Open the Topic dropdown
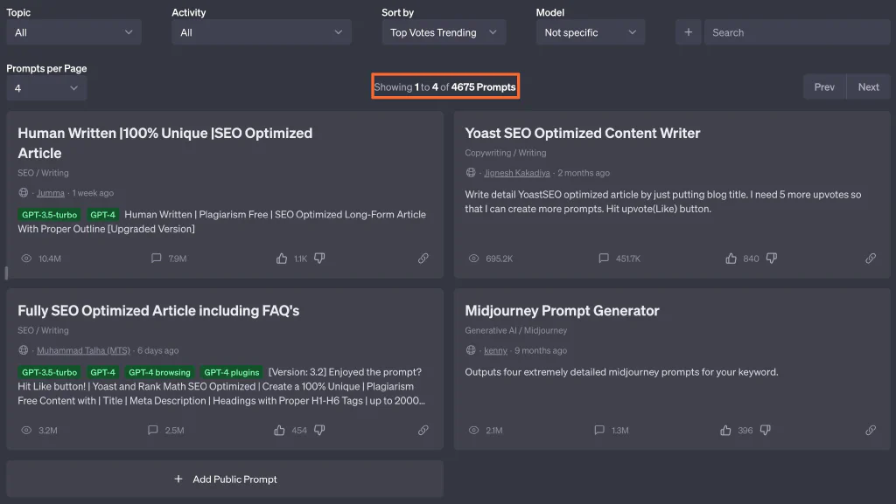The height and width of the screenshot is (504, 896). (x=73, y=32)
